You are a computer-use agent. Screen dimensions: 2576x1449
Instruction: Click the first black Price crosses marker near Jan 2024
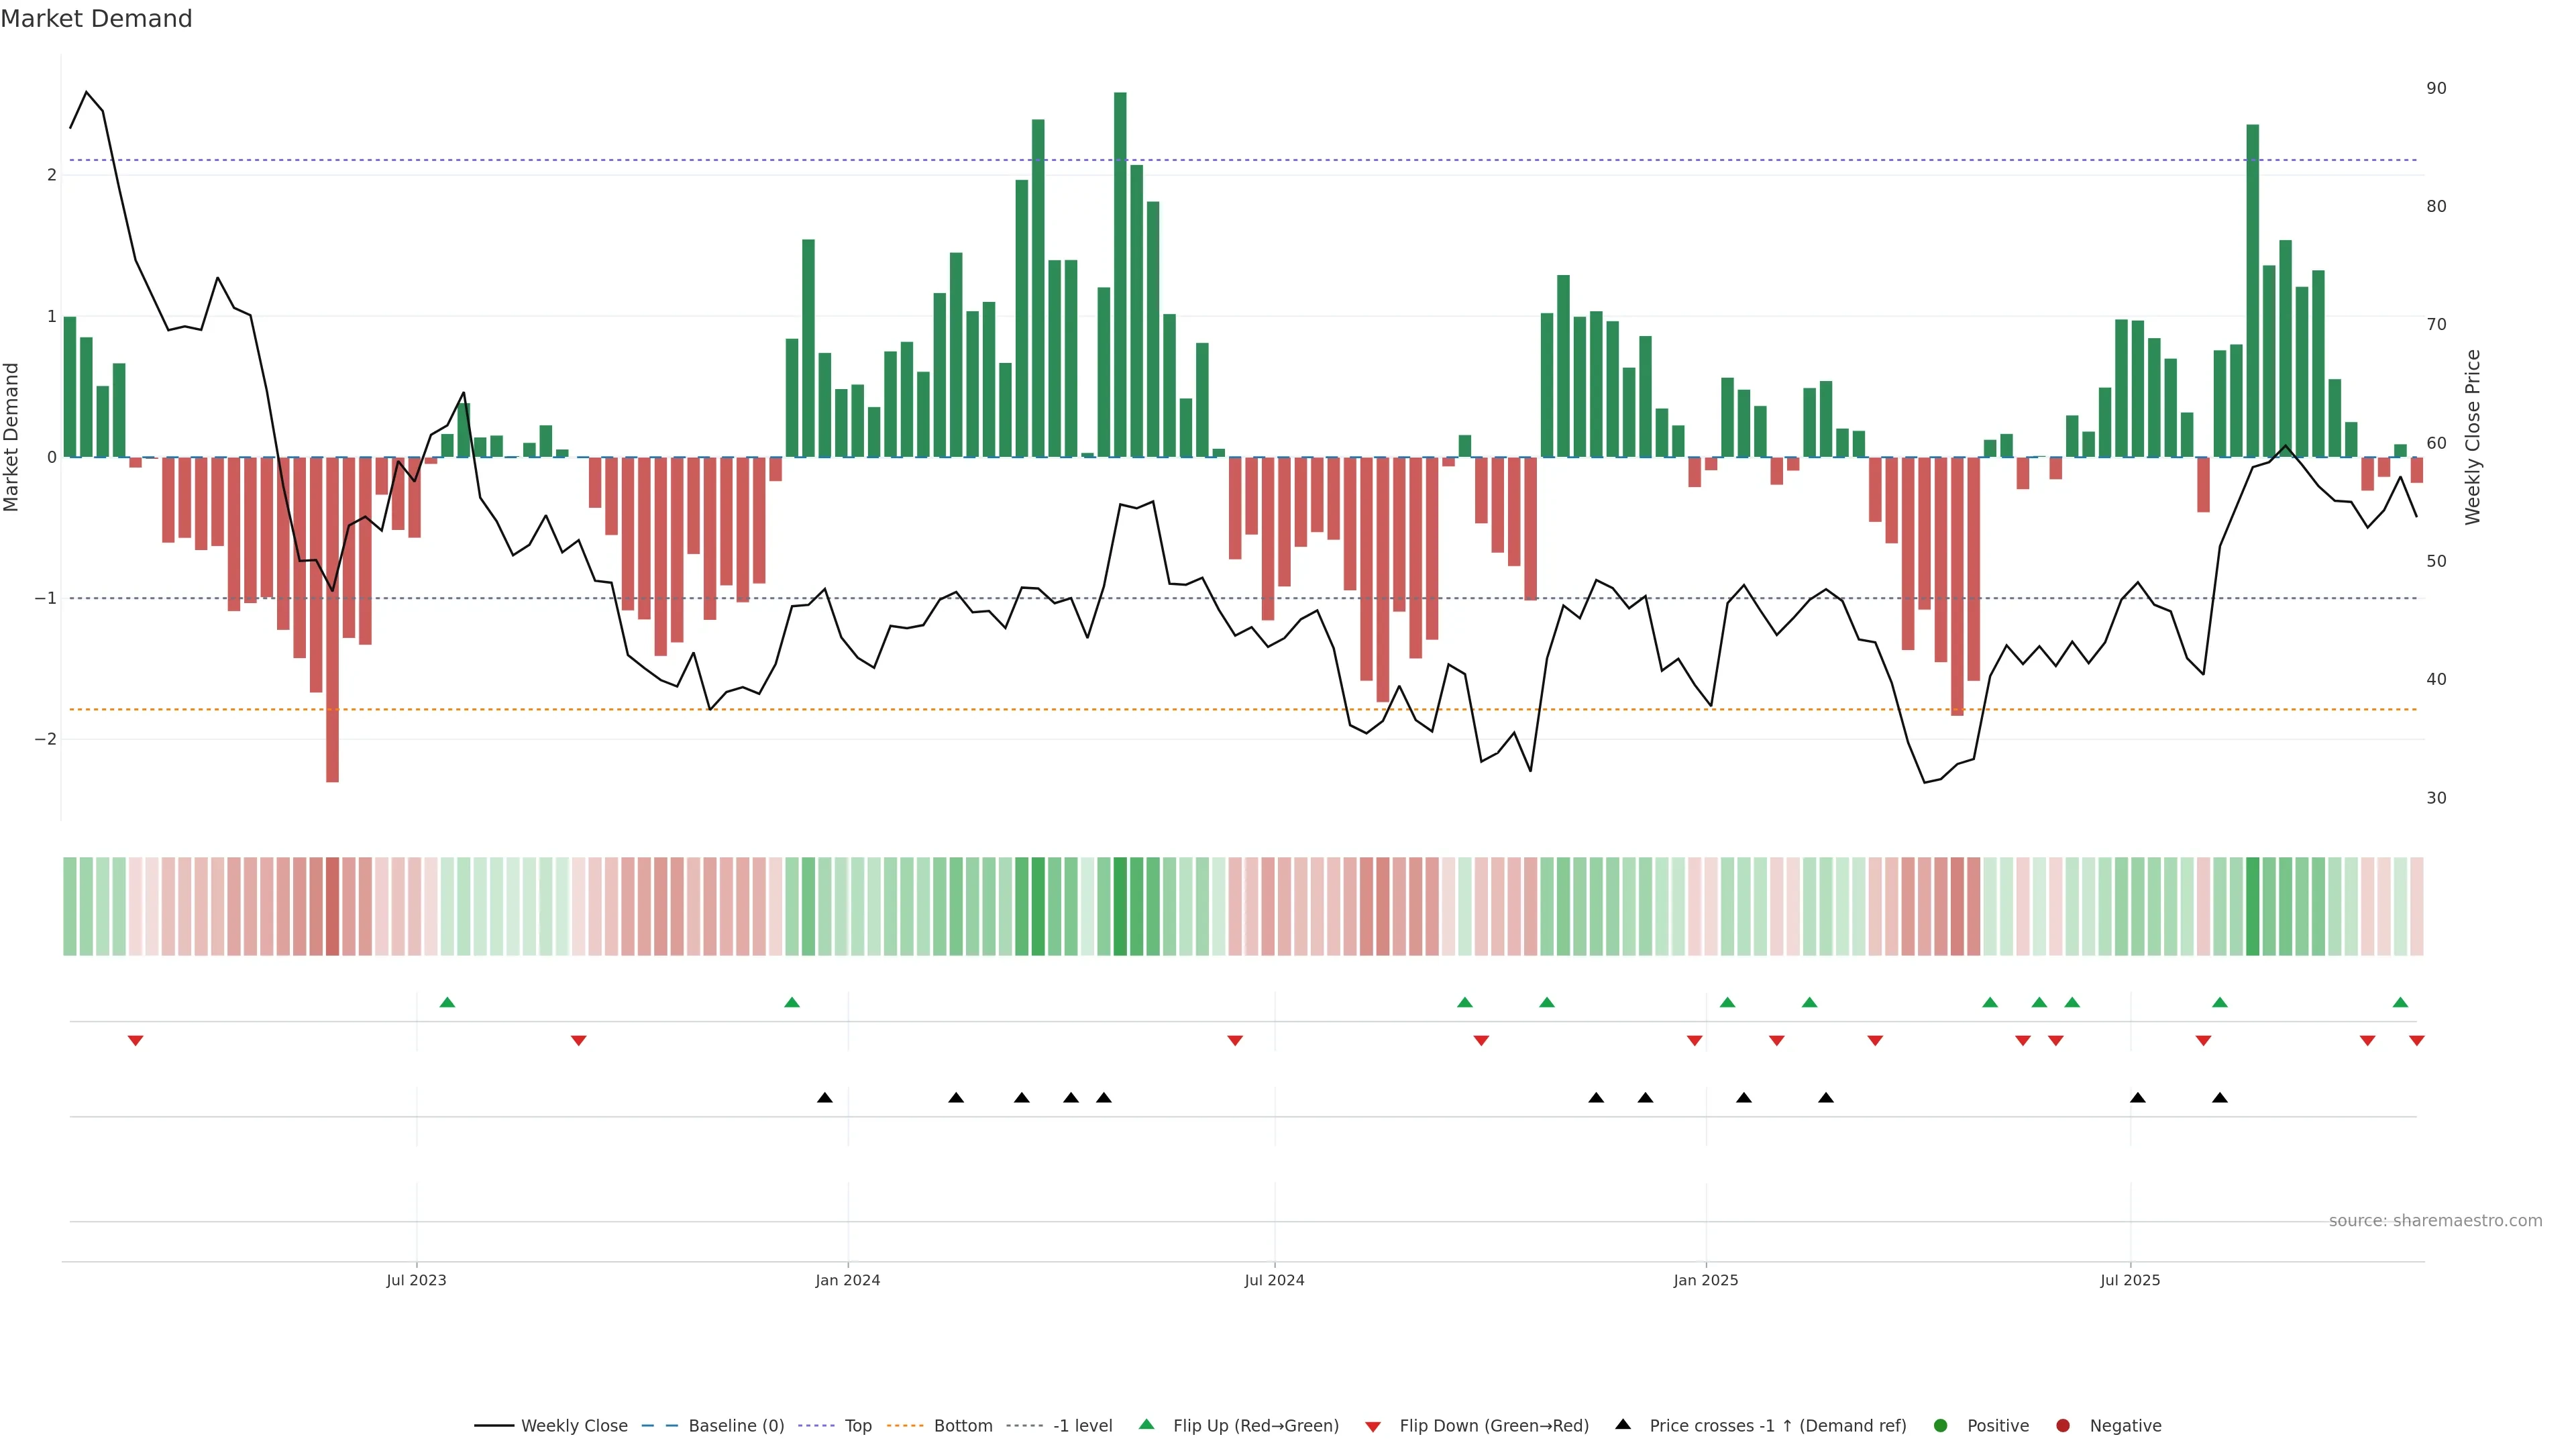pyautogui.click(x=824, y=1098)
